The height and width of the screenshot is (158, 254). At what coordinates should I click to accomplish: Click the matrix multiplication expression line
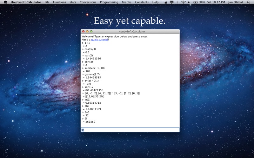(110, 93)
